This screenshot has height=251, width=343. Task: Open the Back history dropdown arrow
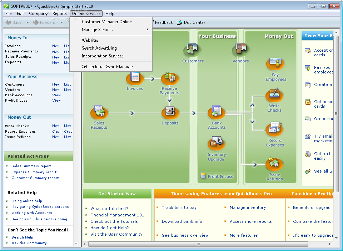coord(28,22)
